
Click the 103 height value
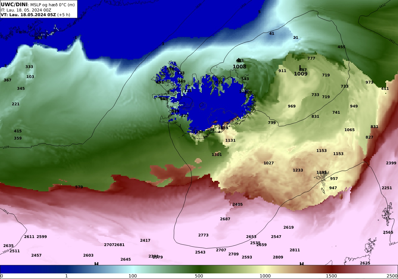point(30,77)
